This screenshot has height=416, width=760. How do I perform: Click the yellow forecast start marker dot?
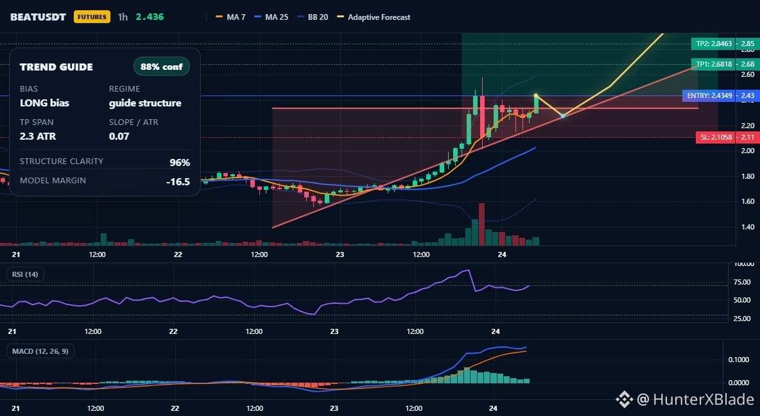point(536,96)
